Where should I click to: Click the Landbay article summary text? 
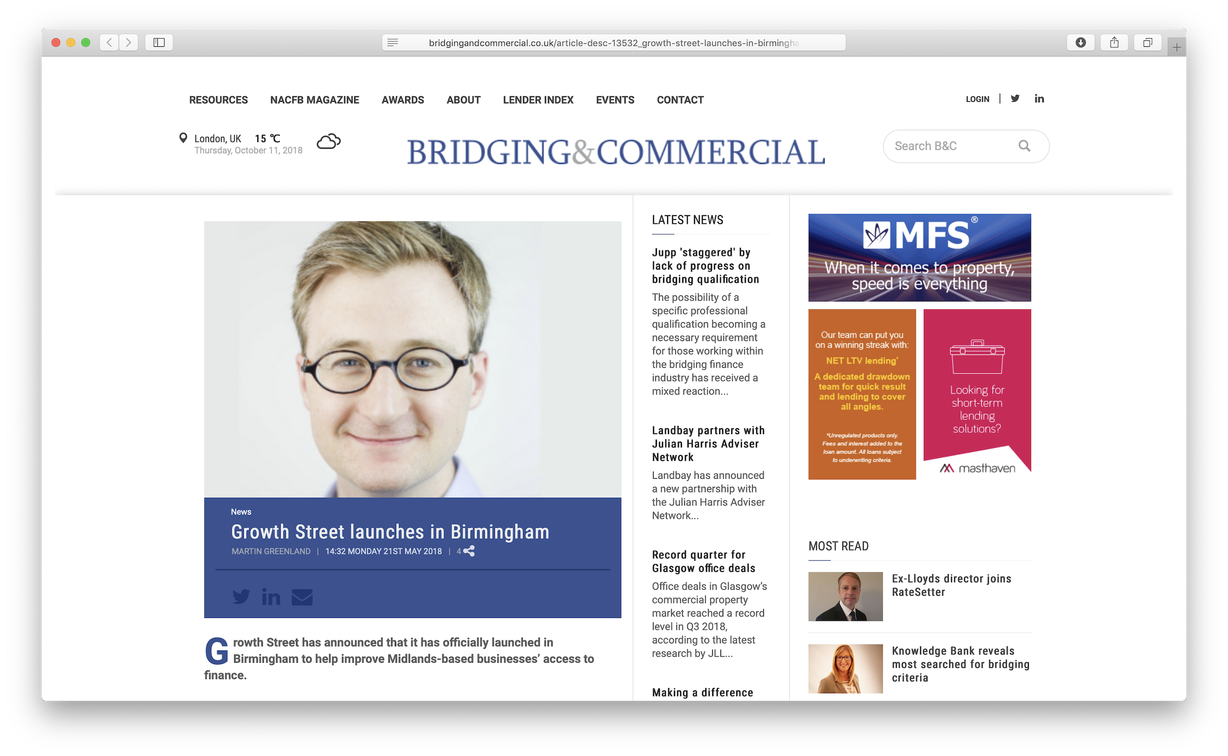point(708,495)
